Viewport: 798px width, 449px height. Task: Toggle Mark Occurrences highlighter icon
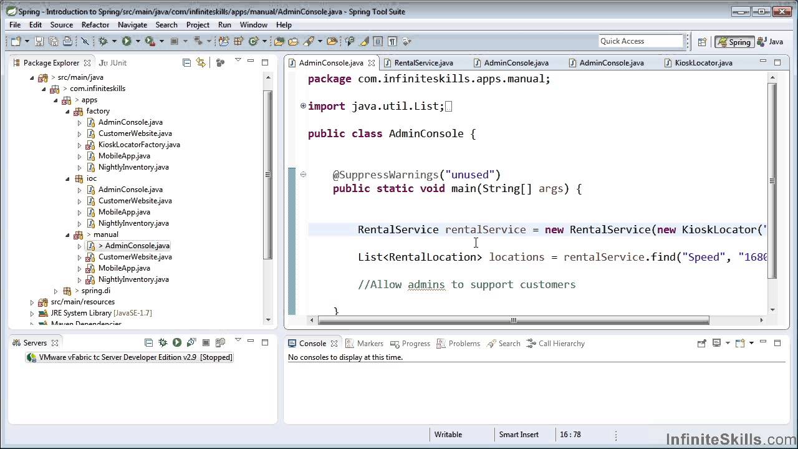click(x=364, y=41)
